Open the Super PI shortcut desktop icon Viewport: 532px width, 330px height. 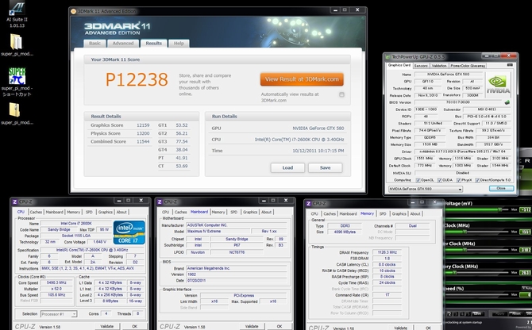[x=17, y=82]
